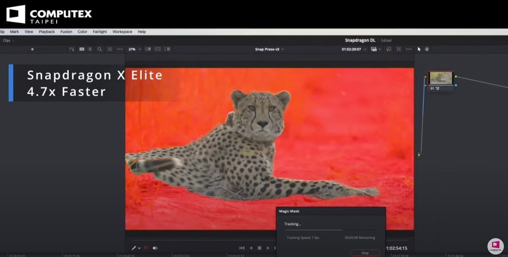Click the green node connector on left edge
The image size is (508, 257).
coord(419,155)
